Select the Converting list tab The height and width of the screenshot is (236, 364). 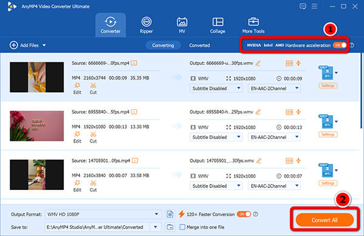163,46
